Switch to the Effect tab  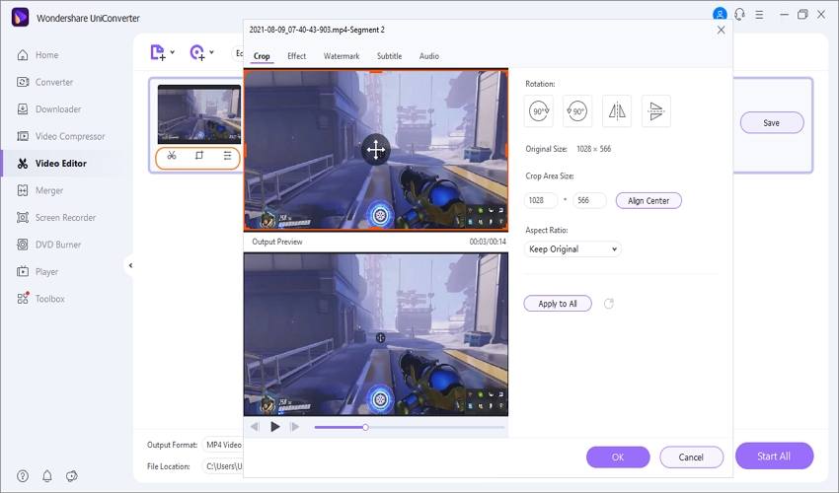pos(296,56)
